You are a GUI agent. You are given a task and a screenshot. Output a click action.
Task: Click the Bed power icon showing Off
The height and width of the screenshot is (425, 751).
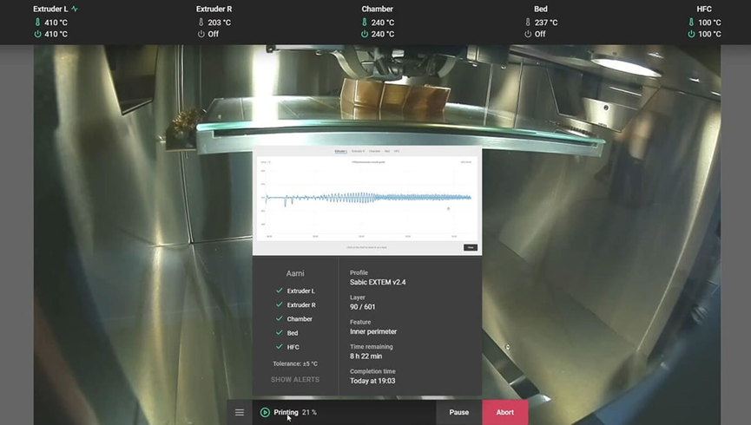tap(528, 34)
